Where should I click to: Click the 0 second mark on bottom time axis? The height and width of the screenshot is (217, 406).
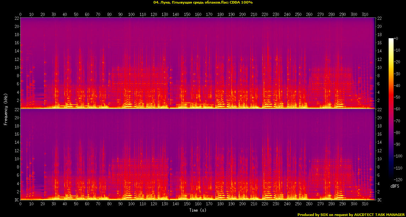20,204
